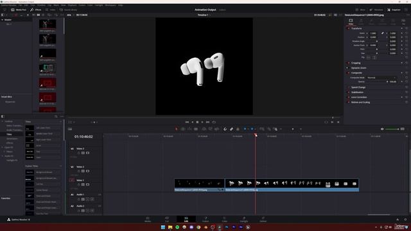Toggle the Composite section switch
The image size is (411, 231).
pyautogui.click(x=349, y=73)
